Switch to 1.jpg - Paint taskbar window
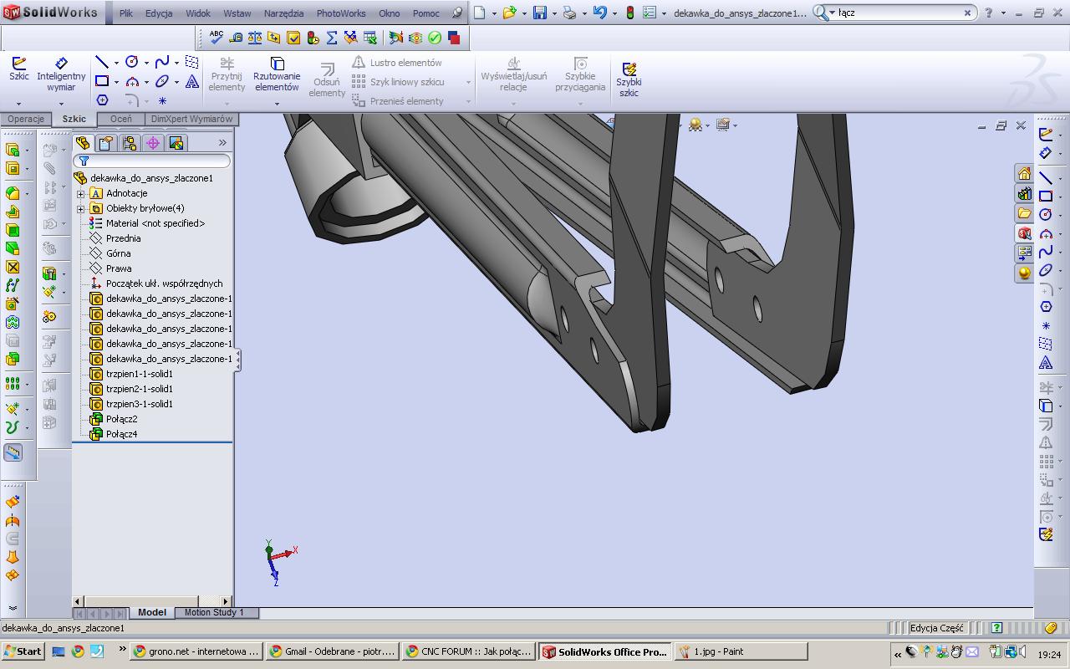Viewport: 1070px width, 669px height. point(741,651)
